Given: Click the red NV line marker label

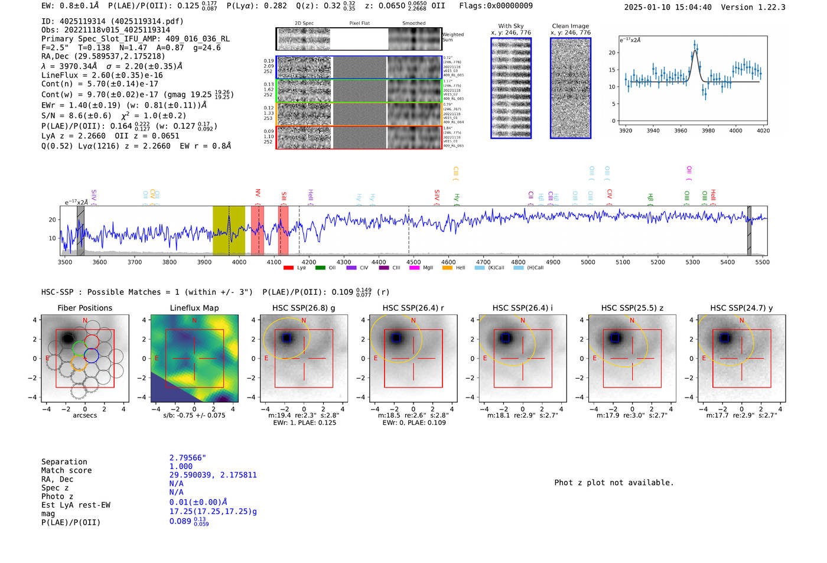Looking at the screenshot, I should (x=258, y=194).
